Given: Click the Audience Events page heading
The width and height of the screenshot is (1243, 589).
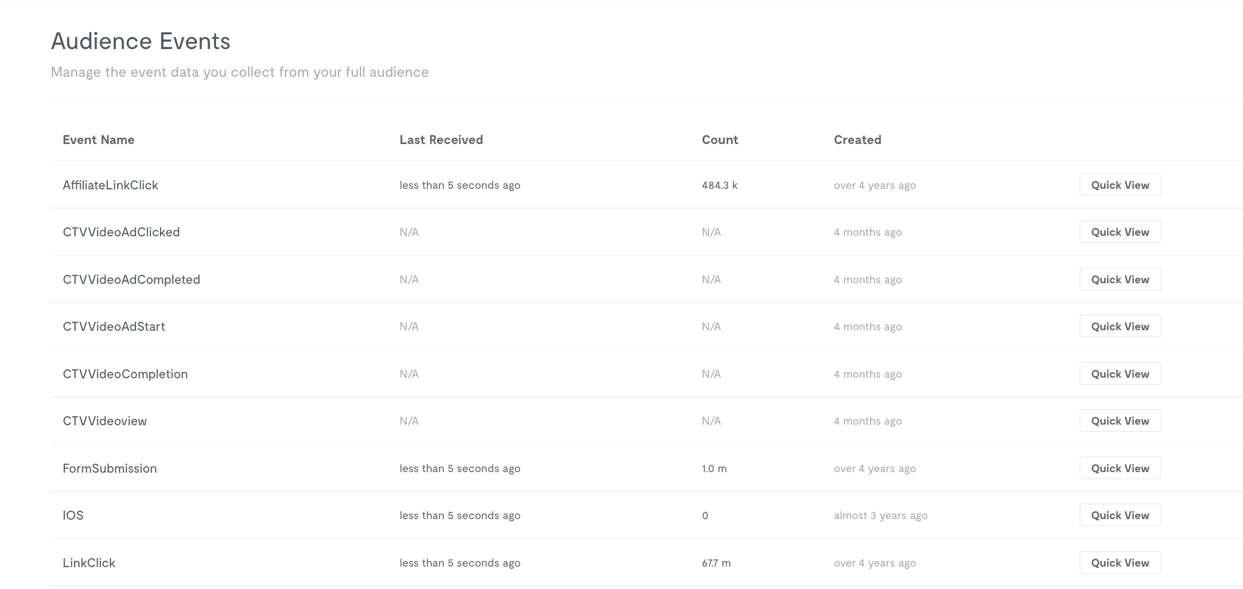Looking at the screenshot, I should point(140,41).
